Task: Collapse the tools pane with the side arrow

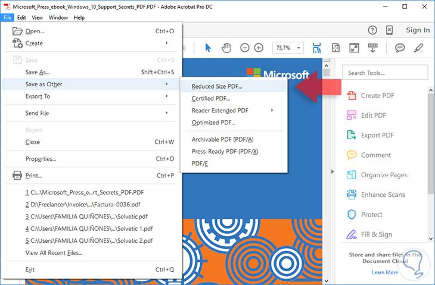Action: [x=333, y=171]
